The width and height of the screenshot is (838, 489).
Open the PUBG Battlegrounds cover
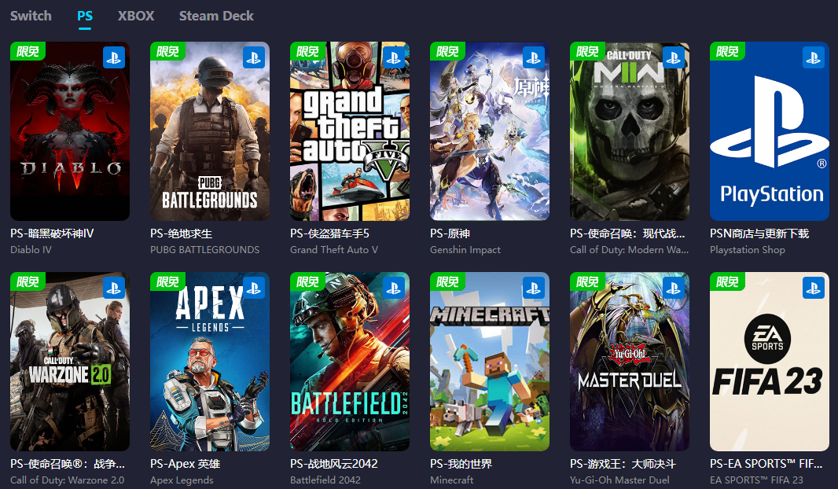click(210, 131)
